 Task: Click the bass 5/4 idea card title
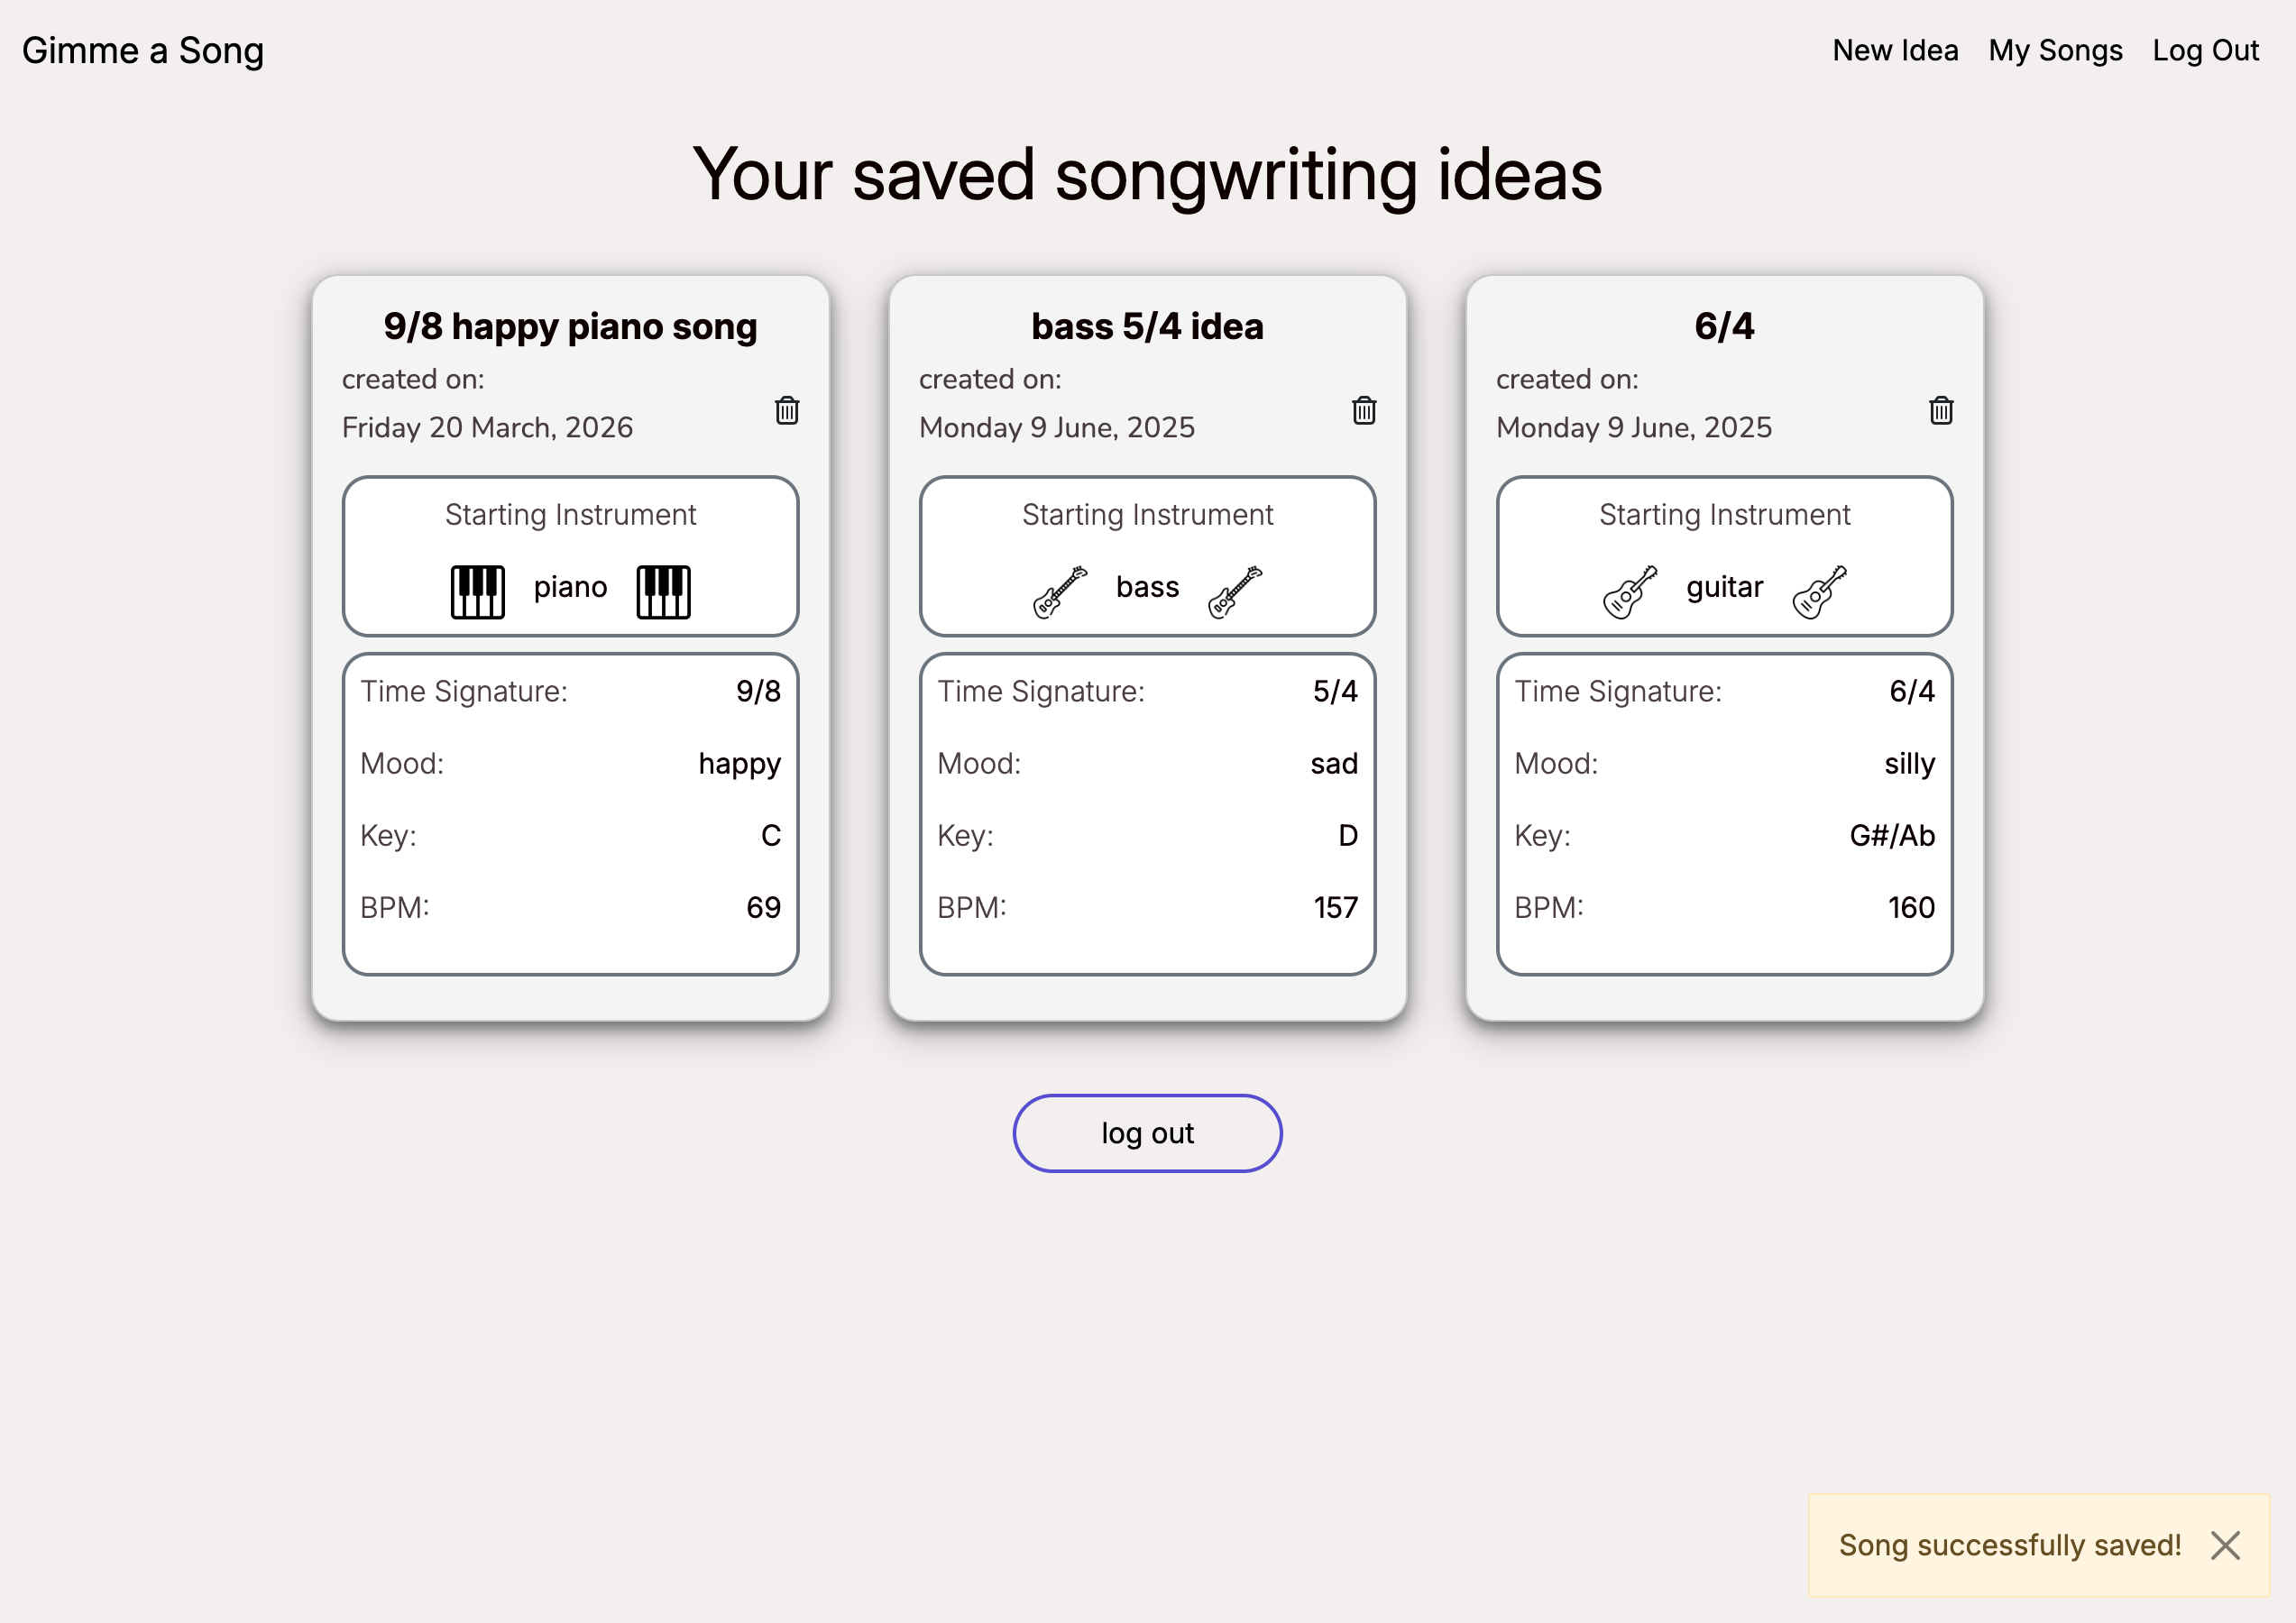(1147, 326)
